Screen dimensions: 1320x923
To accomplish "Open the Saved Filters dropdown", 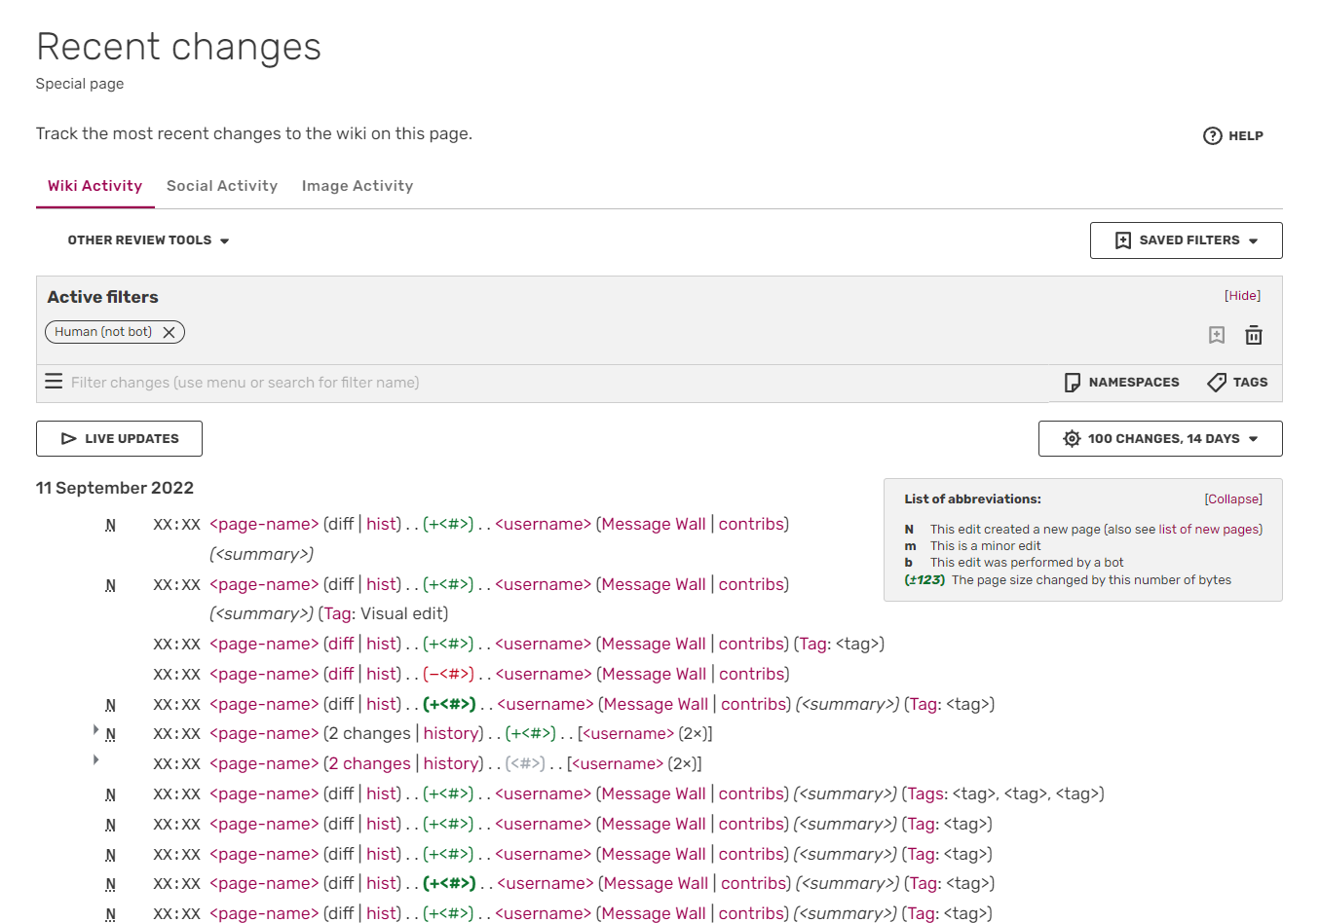I will pos(1186,240).
